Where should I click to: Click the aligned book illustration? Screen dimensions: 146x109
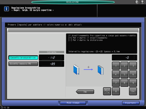(x=101, y=70)
